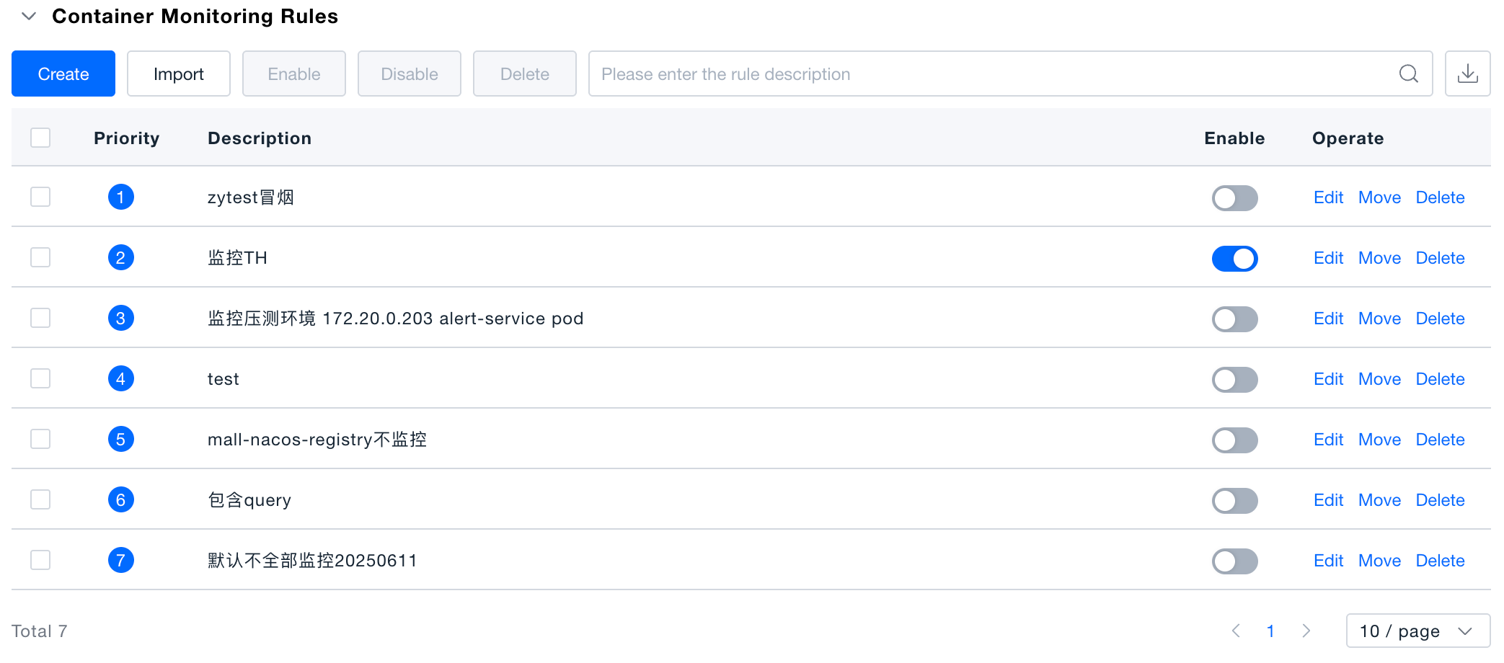The image size is (1504, 663).
Task: Click priority badge 5
Action: point(120,439)
